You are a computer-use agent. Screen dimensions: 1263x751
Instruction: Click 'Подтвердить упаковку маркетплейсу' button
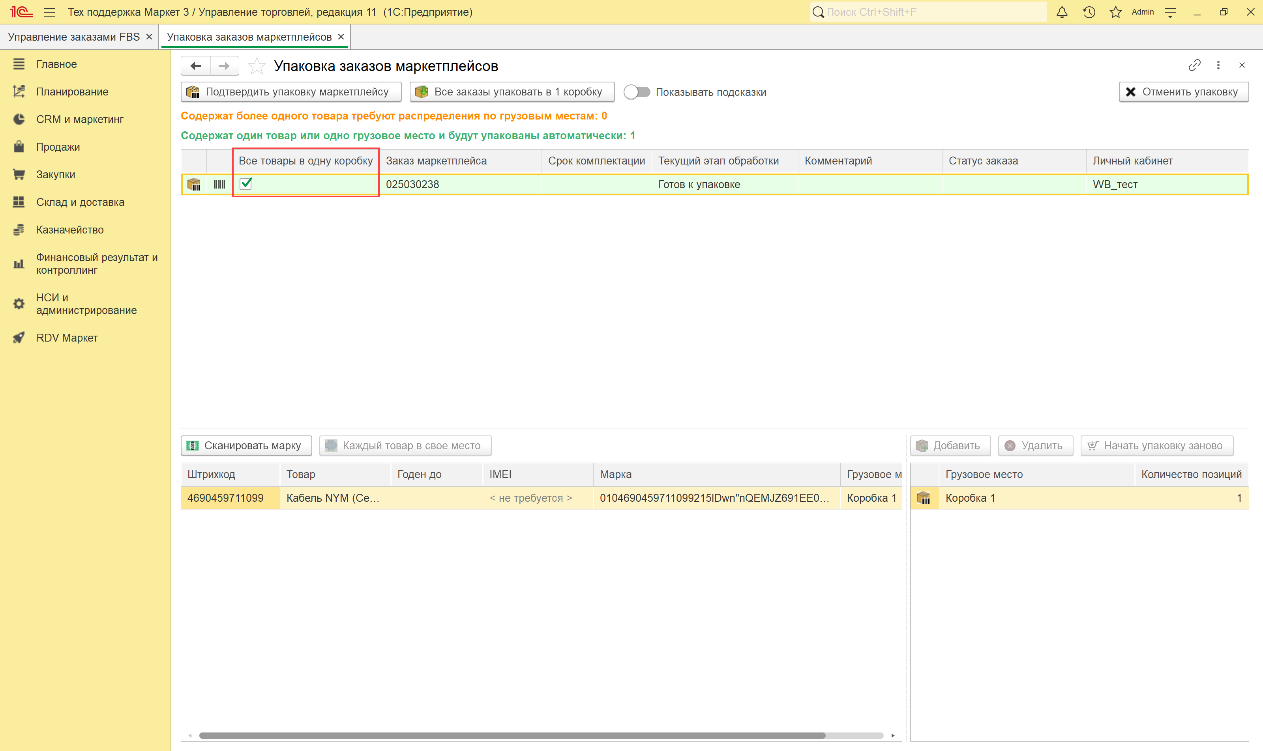click(290, 92)
